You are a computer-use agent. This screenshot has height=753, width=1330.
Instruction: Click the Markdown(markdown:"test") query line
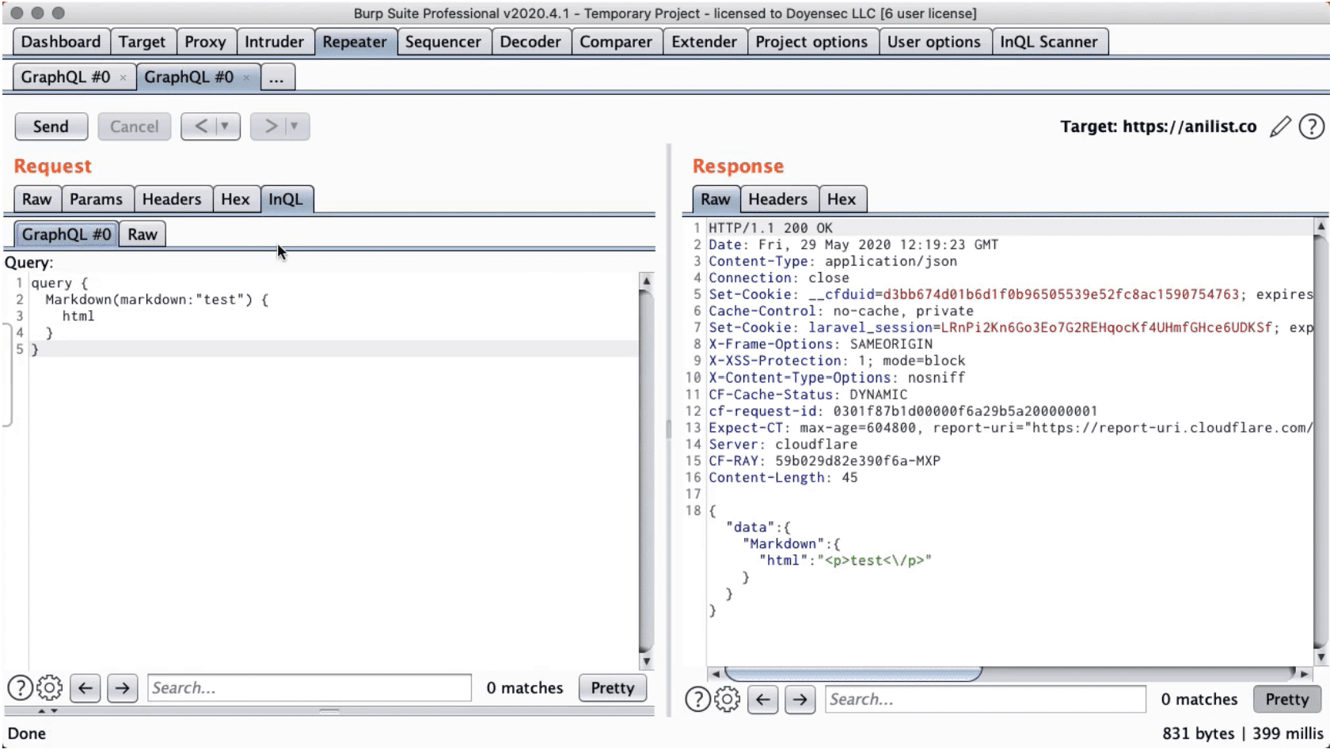coord(157,300)
